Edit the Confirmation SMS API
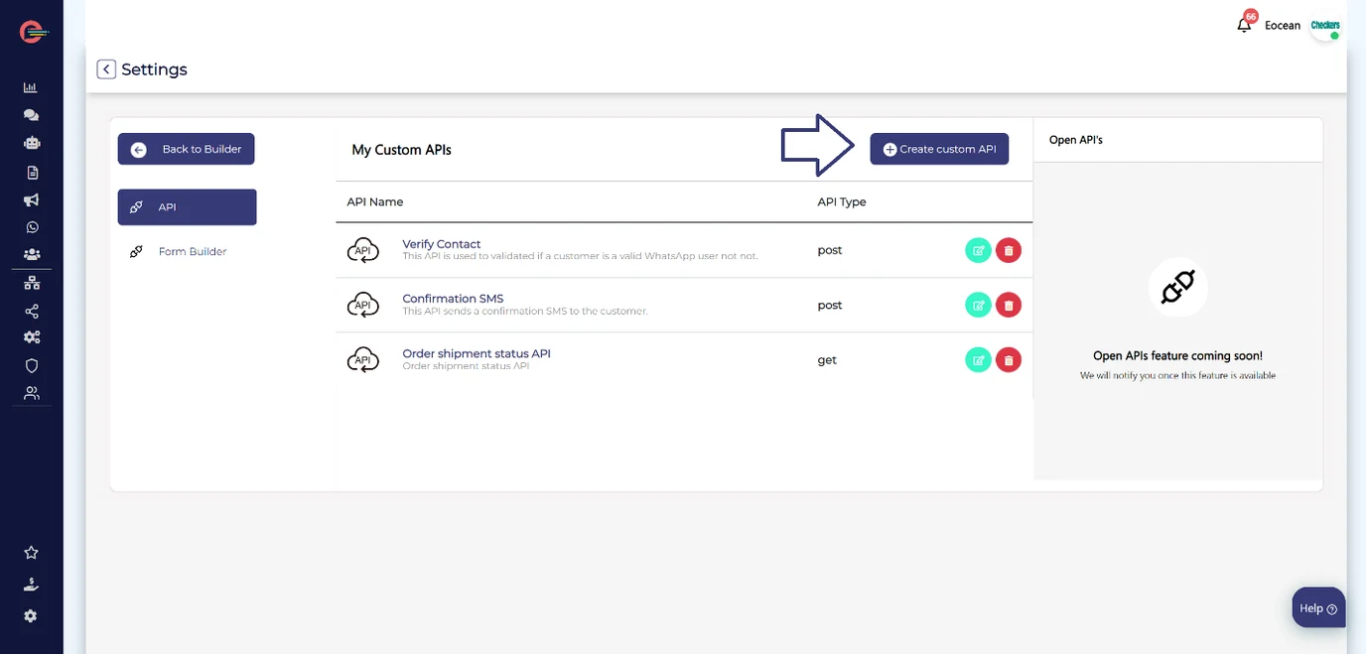Image resolution: width=1366 pixels, height=654 pixels. point(978,306)
